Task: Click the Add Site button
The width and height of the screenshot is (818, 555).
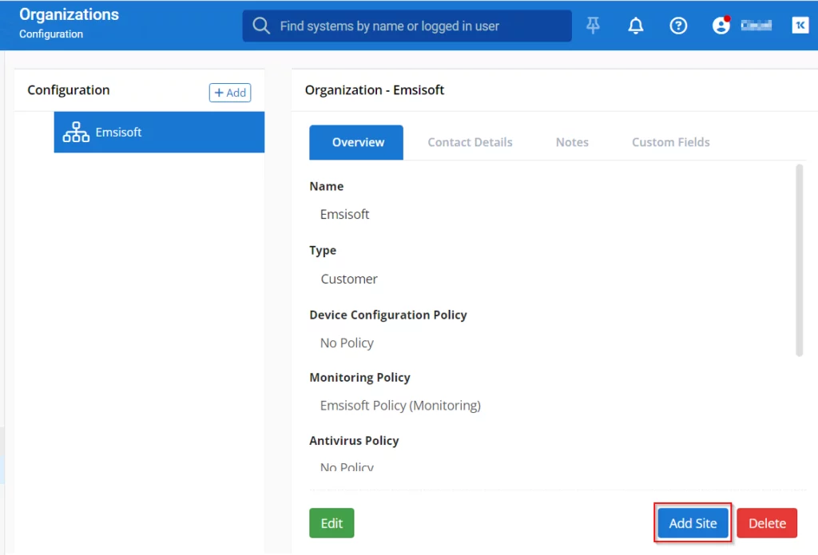Action: (693, 523)
